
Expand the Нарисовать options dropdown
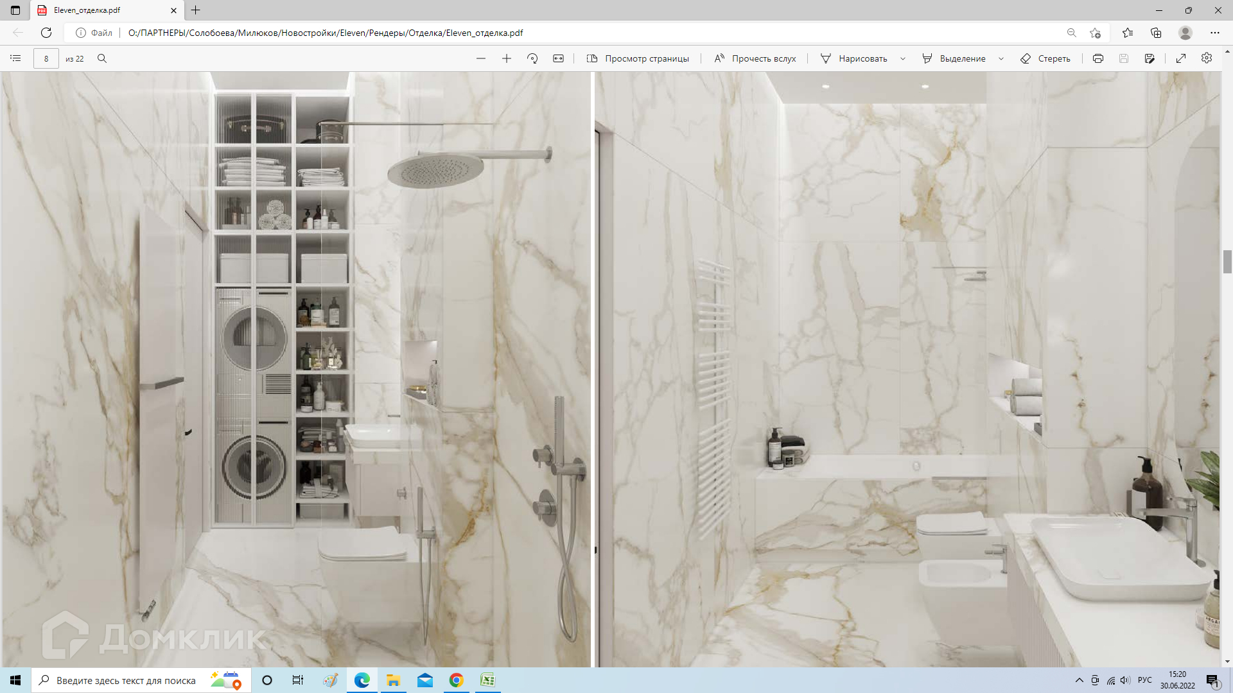click(903, 58)
